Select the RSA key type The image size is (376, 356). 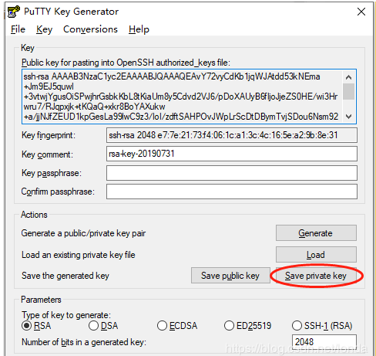(27, 326)
